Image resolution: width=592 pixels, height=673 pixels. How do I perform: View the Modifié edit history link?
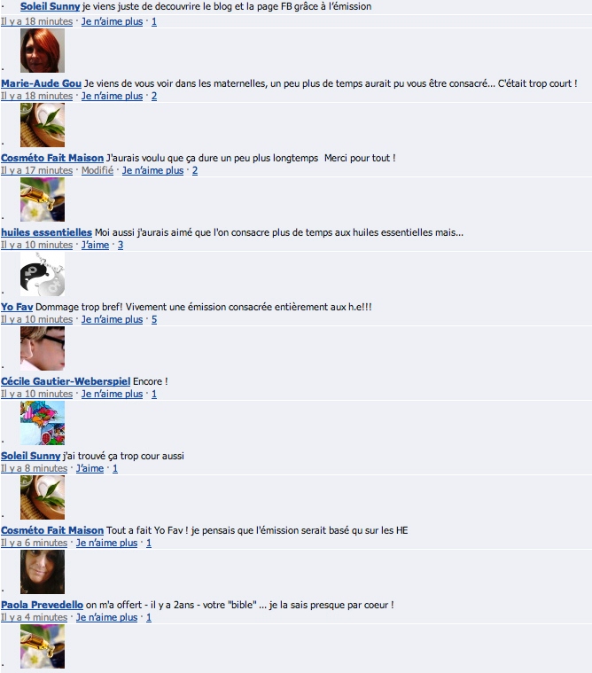[x=97, y=170]
